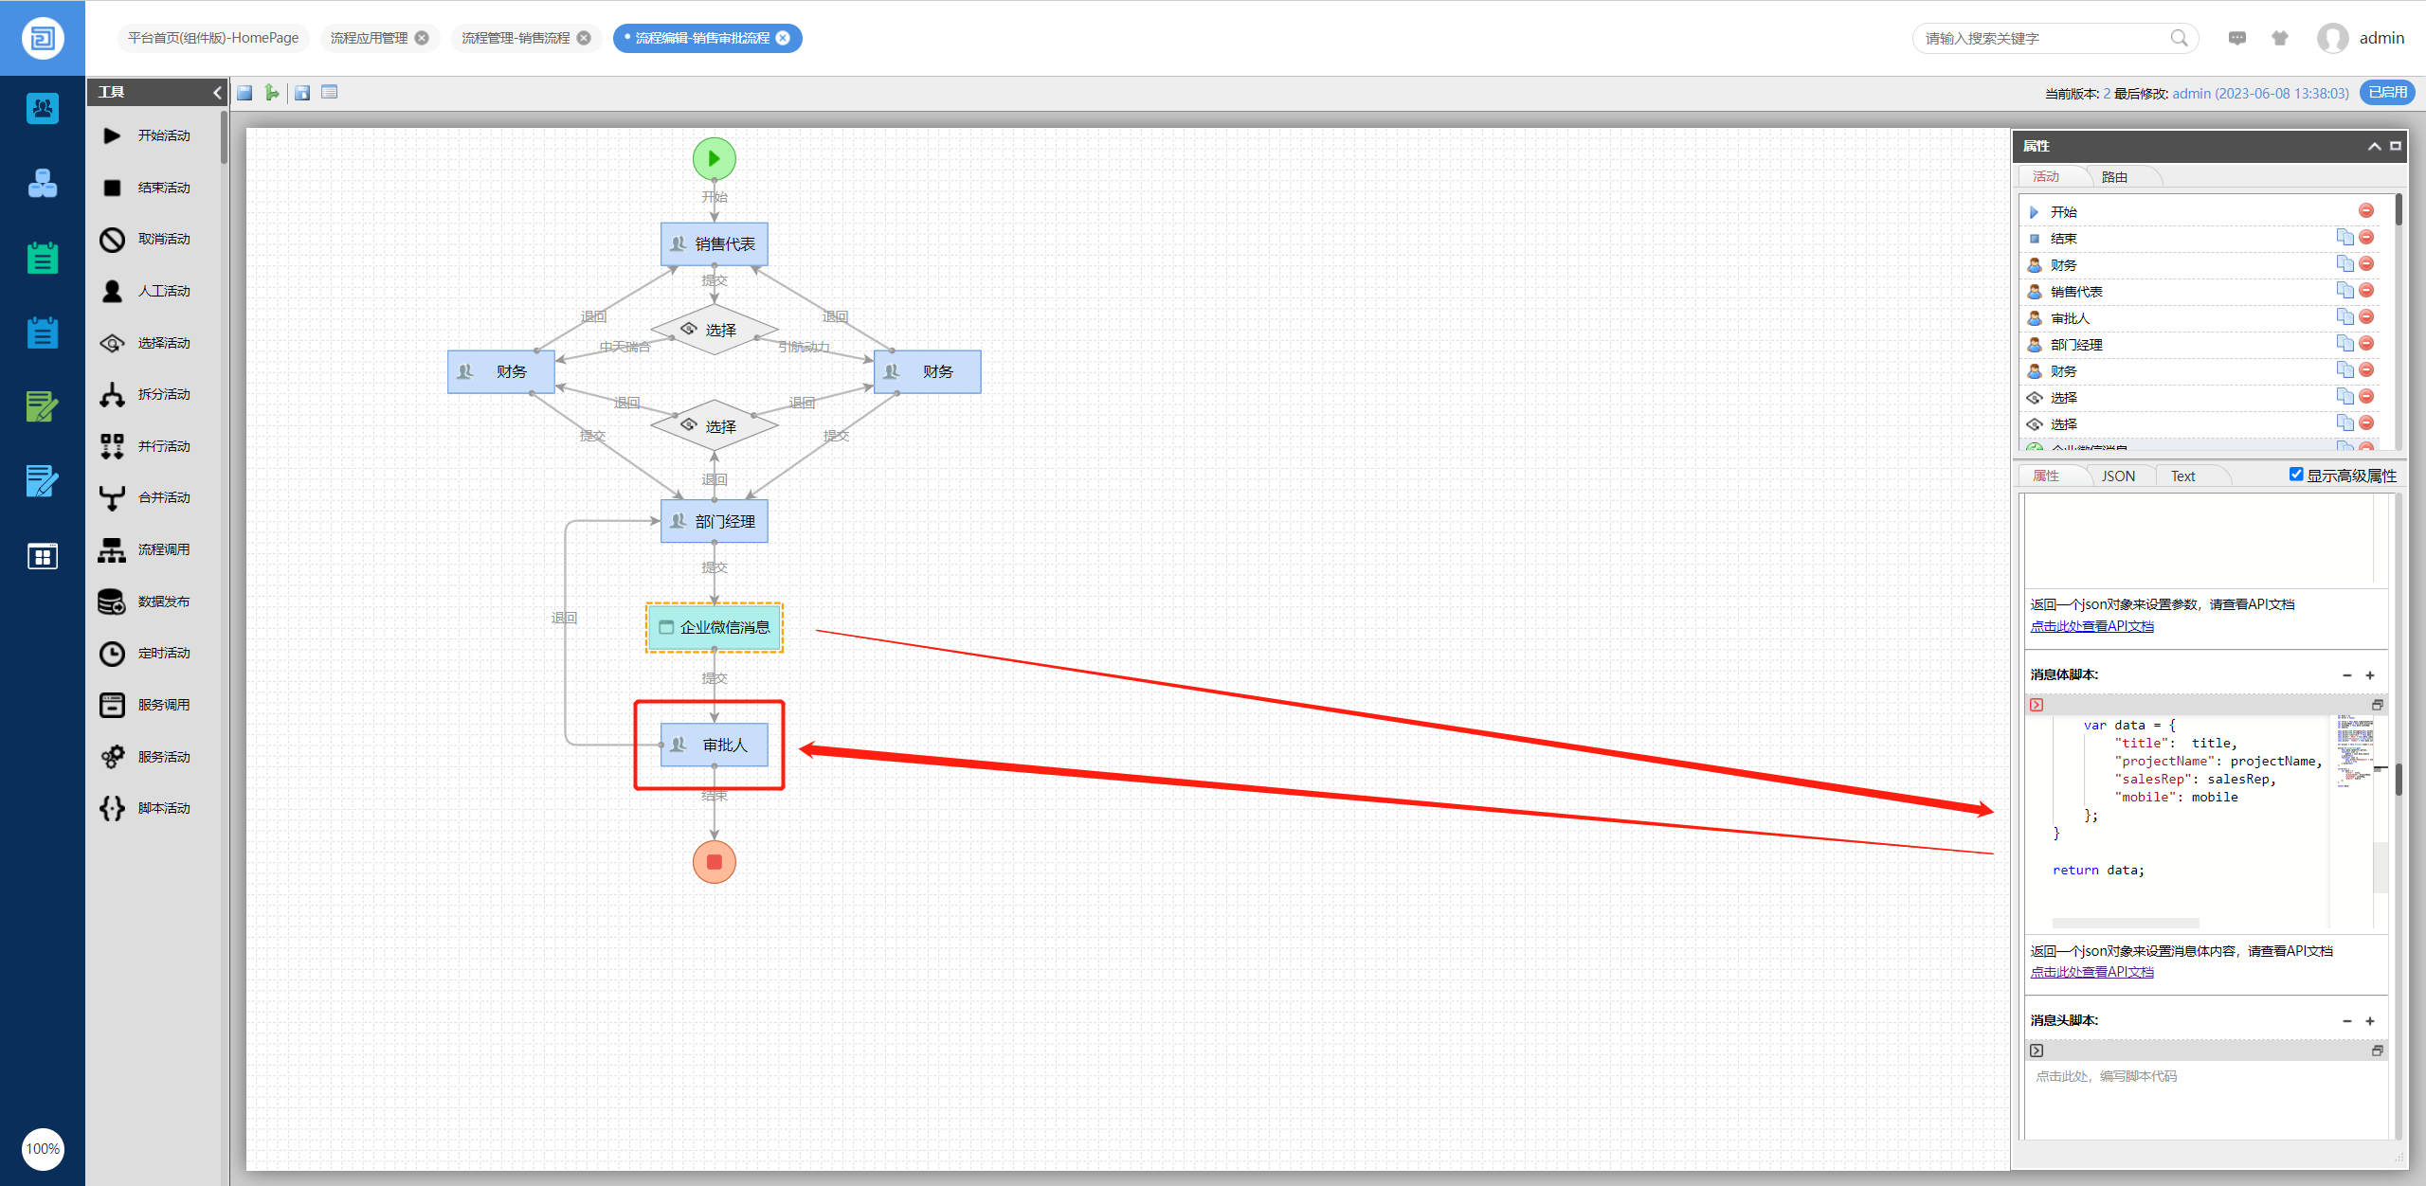Switch to the 路由 tab
The height and width of the screenshot is (1186, 2426).
pyautogui.click(x=2114, y=177)
